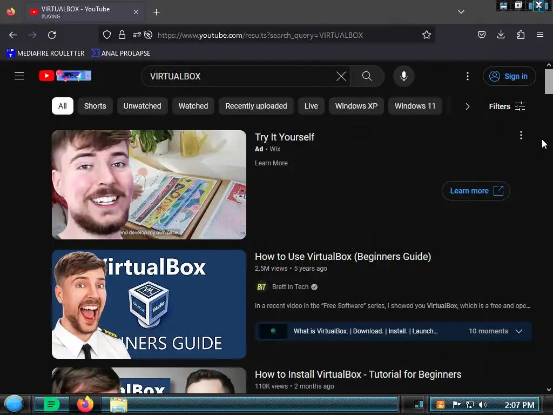Switch to Firefox on the taskbar
This screenshot has height=415, width=553.
point(85,404)
